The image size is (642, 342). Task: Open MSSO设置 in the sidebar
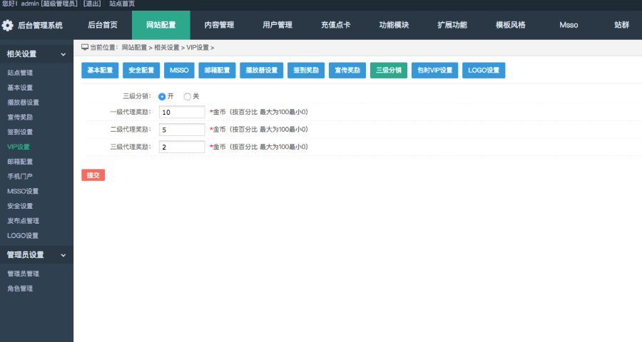click(23, 191)
